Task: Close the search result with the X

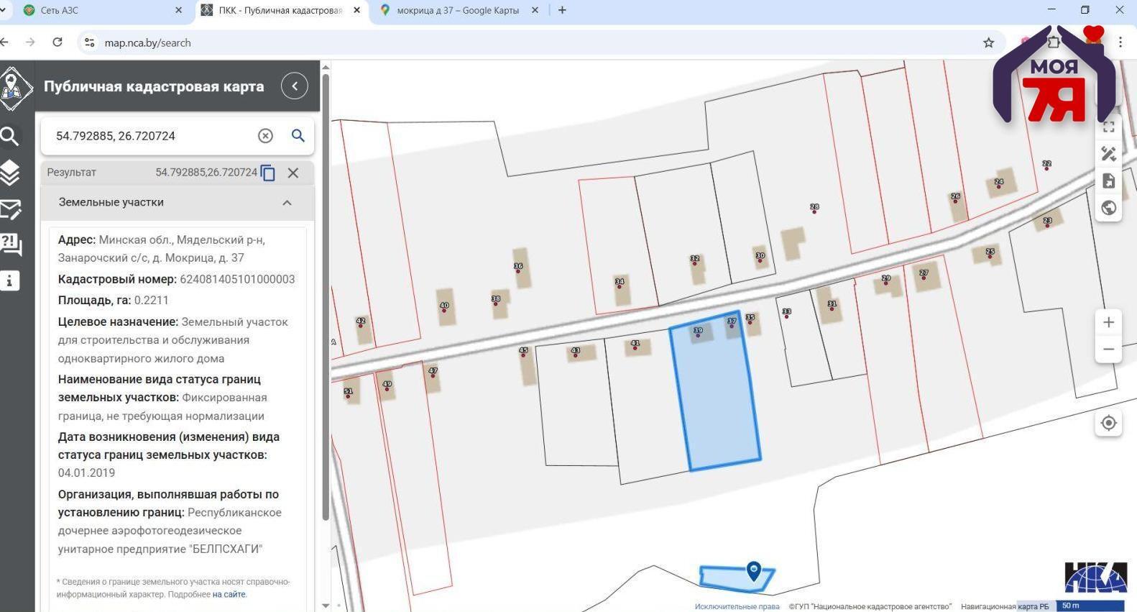Action: (293, 173)
